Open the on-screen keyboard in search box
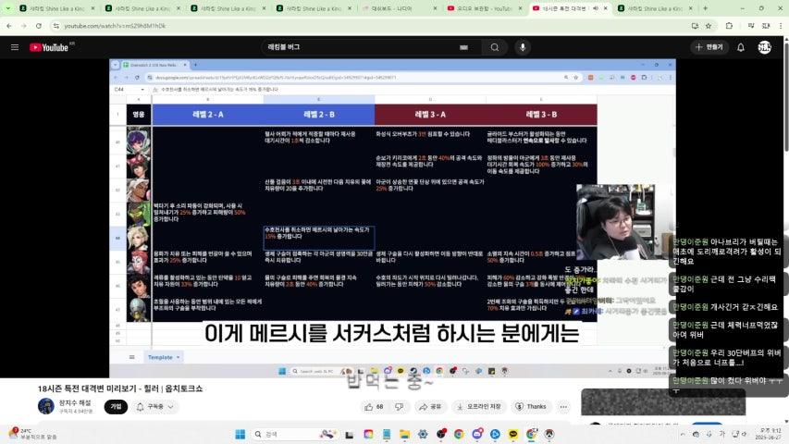The image size is (789, 444). [463, 47]
